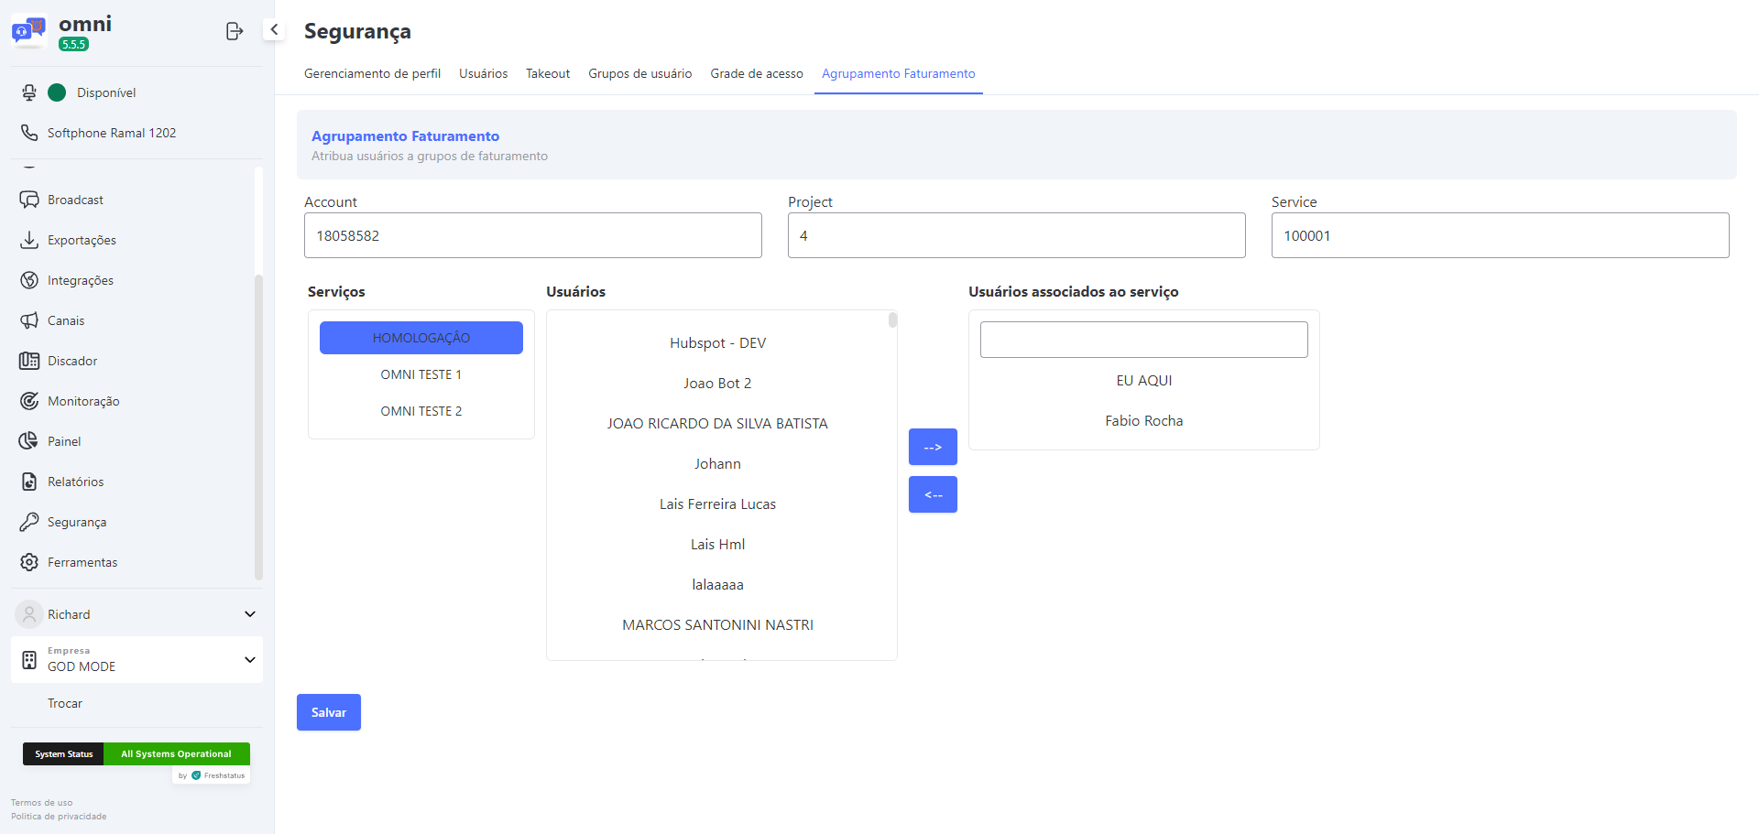
Task: Click the logout icon beside omni logo
Action: tap(234, 31)
